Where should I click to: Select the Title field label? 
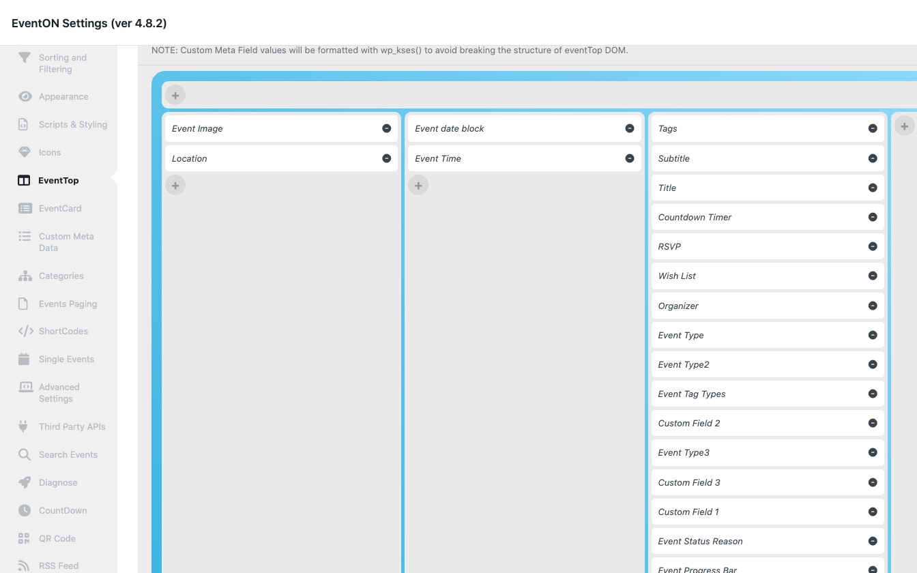coord(667,188)
